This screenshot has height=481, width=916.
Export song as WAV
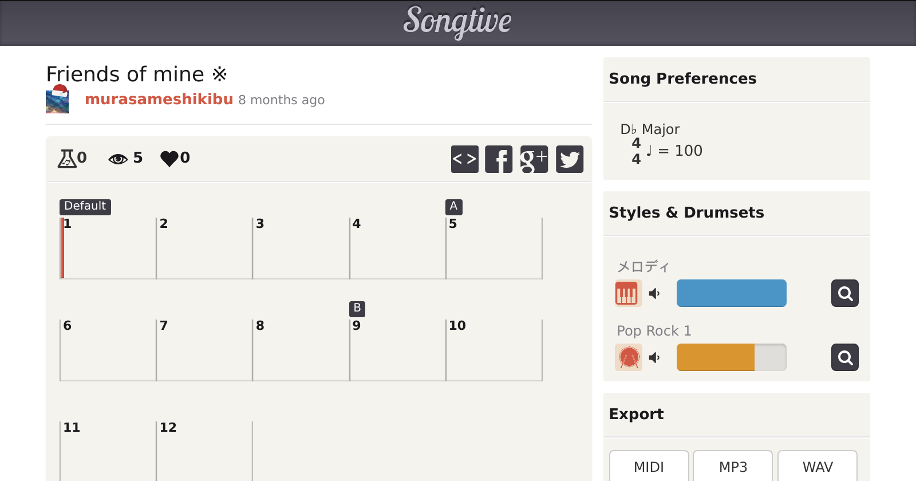point(817,467)
